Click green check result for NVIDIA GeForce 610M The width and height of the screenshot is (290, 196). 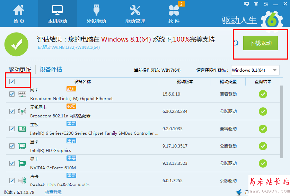pos(263,163)
